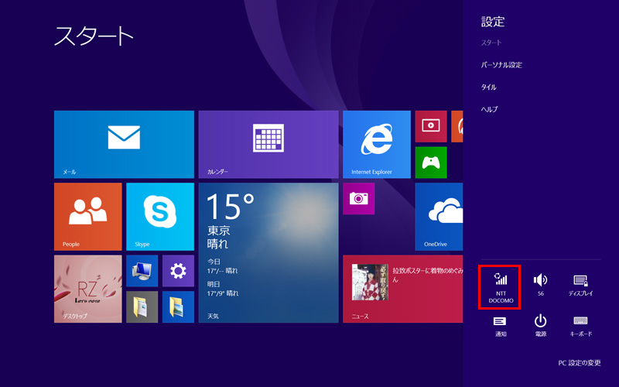Open the メール (Mail) tile
Viewport: 619px width, 387px height.
point(124,144)
